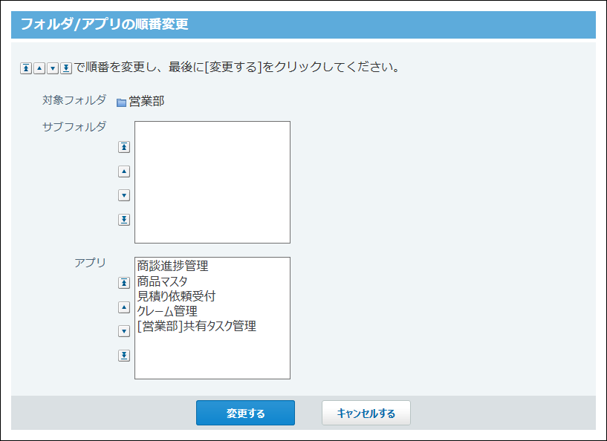Image resolution: width=607 pixels, height=441 pixels.
Task: Click the サブフォルダ label
Action: coord(74,126)
